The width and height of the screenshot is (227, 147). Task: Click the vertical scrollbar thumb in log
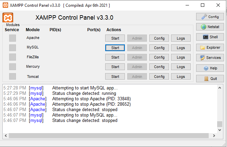tap(220, 124)
